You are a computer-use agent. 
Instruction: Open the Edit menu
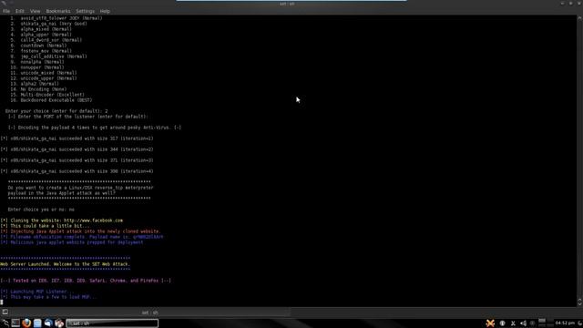(20, 11)
